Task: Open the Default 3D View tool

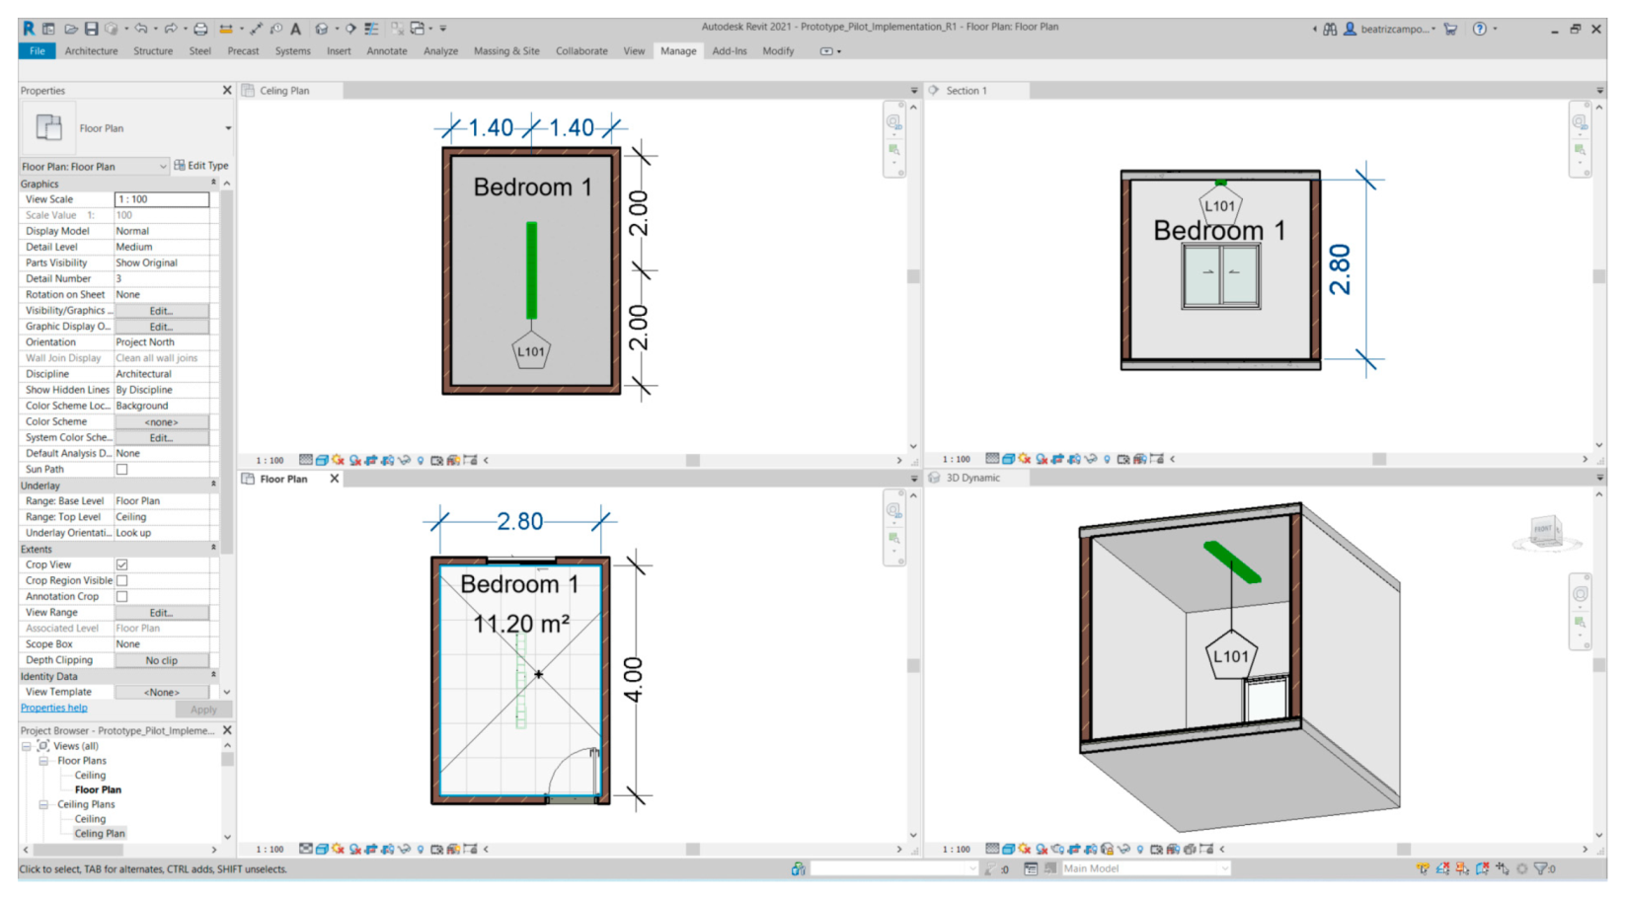Action: (x=321, y=29)
